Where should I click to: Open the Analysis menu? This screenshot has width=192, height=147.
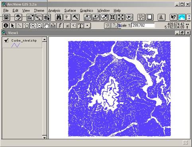tap(54, 10)
